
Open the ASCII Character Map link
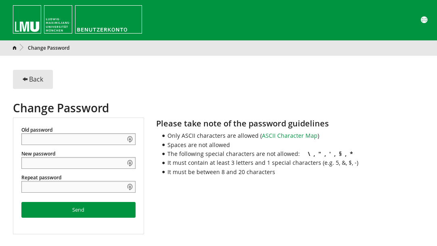289,136
